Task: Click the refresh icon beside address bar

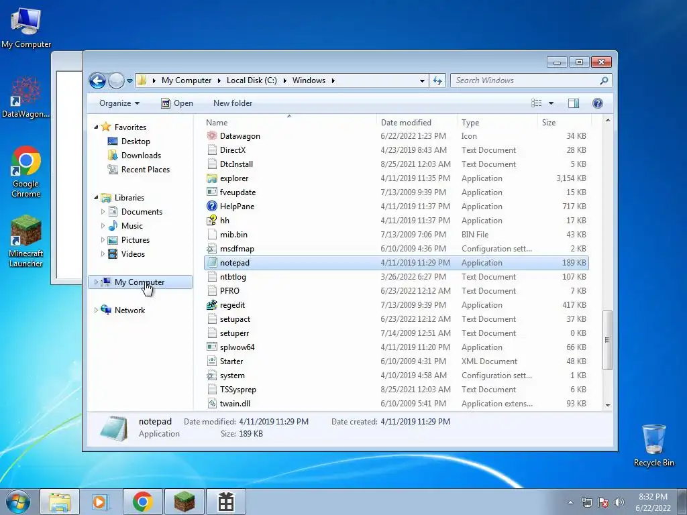Action: tap(437, 80)
